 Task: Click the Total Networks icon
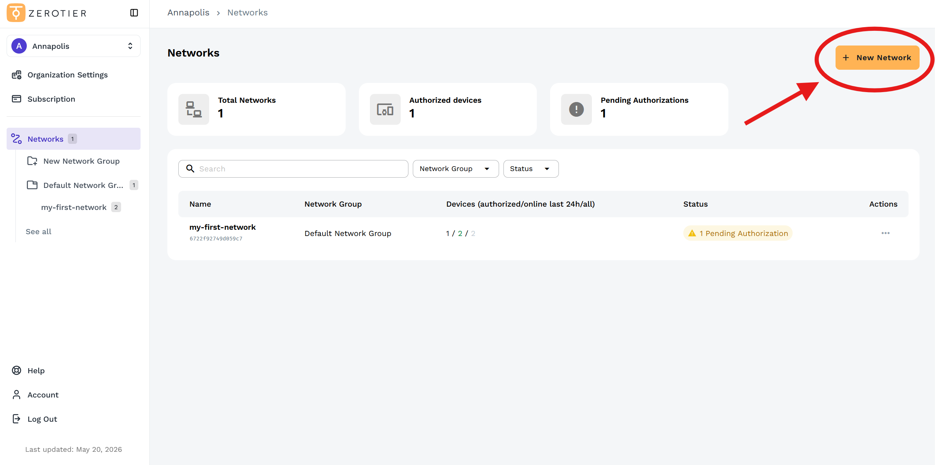[194, 109]
